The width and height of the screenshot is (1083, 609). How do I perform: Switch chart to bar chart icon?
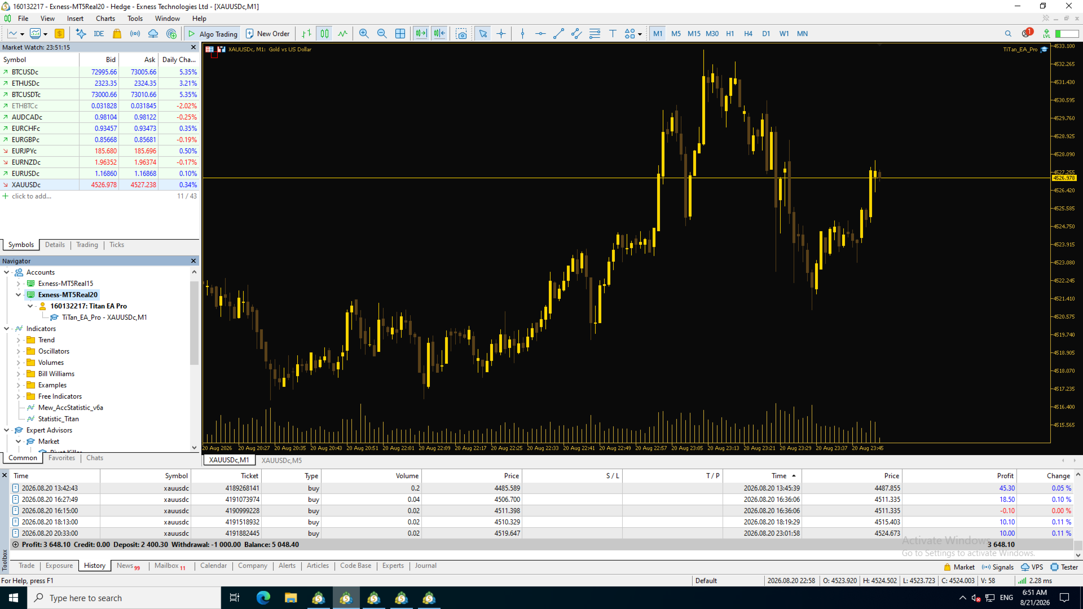coord(306,34)
